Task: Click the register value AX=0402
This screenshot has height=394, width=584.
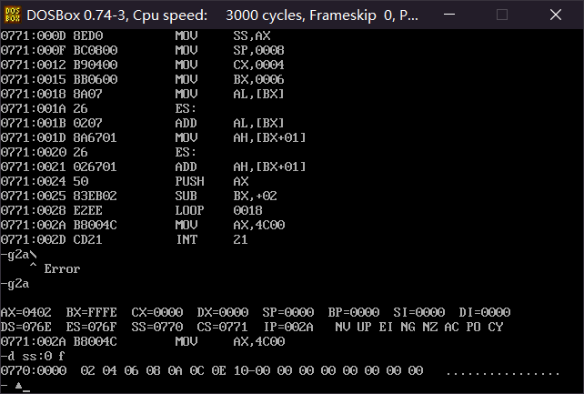Action: tap(26, 312)
